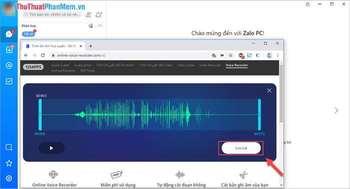Click Zalo create group icon
This screenshot has width=350, height=189.
[98, 15]
